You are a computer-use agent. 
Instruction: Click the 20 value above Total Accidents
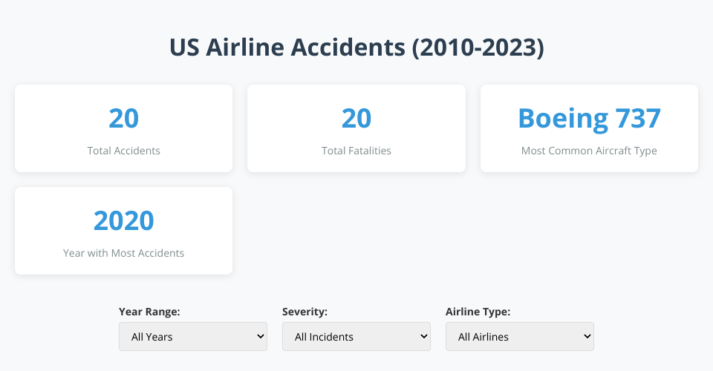coord(123,119)
